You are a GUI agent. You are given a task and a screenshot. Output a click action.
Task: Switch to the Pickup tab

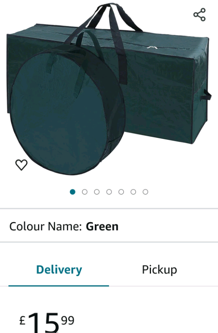pyautogui.click(x=159, y=270)
